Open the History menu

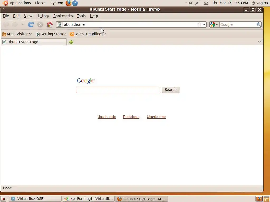coord(43,16)
